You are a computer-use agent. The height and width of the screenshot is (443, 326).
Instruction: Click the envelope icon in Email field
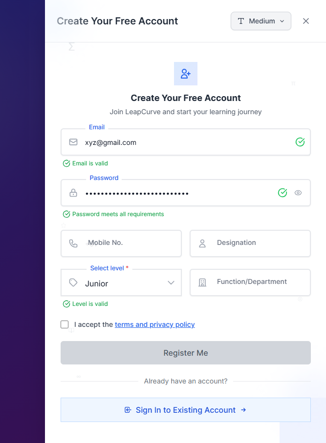(73, 142)
